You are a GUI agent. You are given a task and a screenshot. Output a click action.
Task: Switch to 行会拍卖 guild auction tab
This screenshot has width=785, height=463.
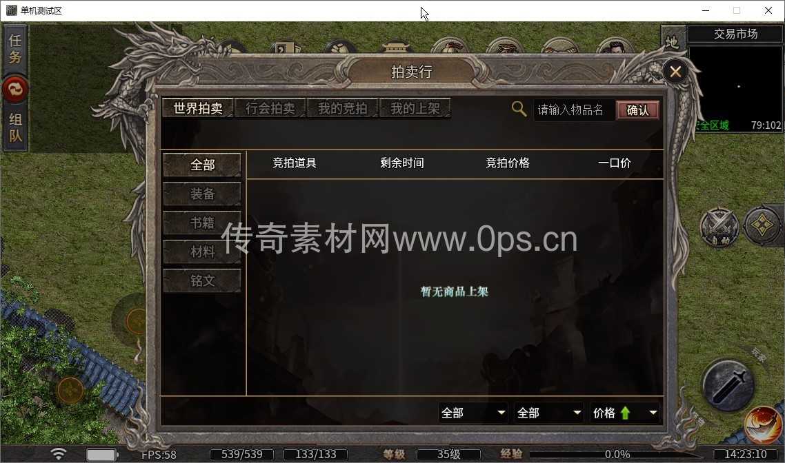click(x=270, y=108)
